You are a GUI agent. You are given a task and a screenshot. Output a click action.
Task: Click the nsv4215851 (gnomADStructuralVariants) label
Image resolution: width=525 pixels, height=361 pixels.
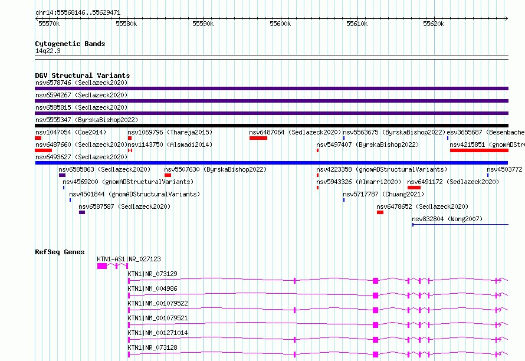coord(487,145)
